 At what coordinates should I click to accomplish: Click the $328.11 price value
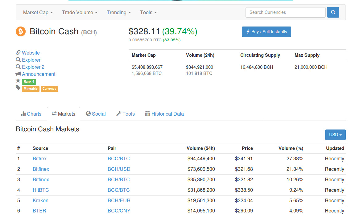tap(144, 31)
